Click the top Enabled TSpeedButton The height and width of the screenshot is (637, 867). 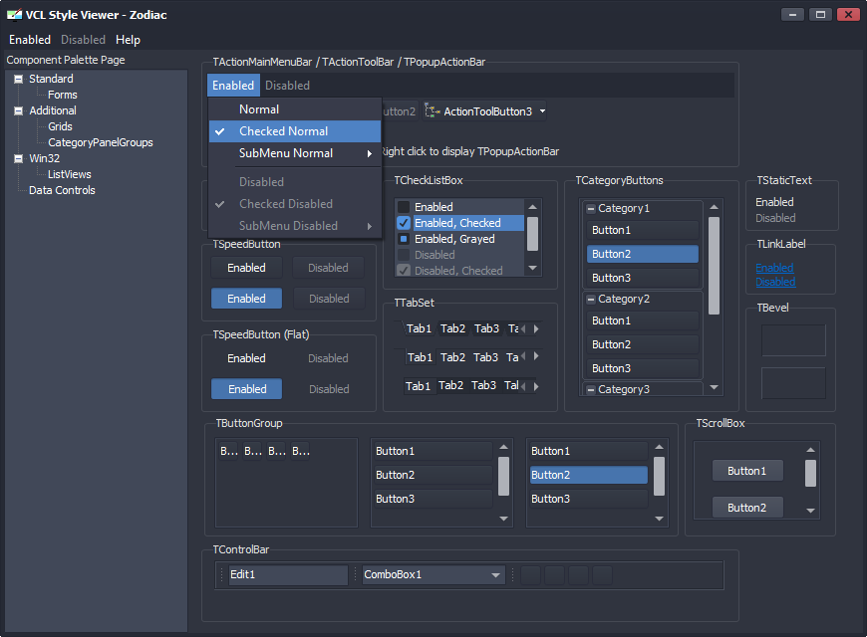[246, 268]
